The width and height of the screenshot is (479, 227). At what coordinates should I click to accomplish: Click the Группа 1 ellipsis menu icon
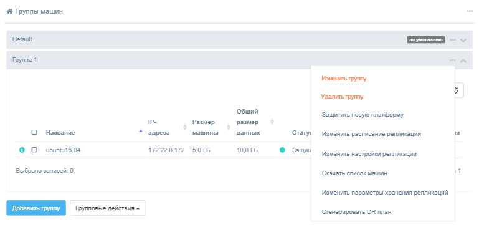[453, 60]
